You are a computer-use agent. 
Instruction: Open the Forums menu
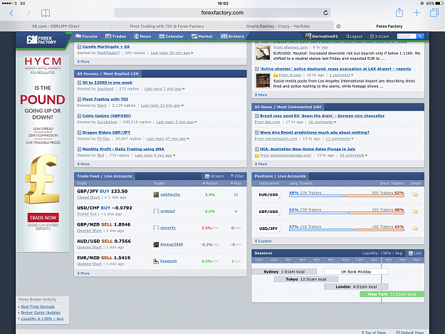tap(86, 36)
